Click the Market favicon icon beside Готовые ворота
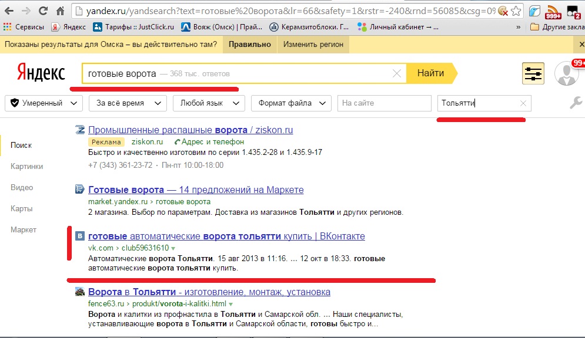The image size is (585, 338). (80, 189)
